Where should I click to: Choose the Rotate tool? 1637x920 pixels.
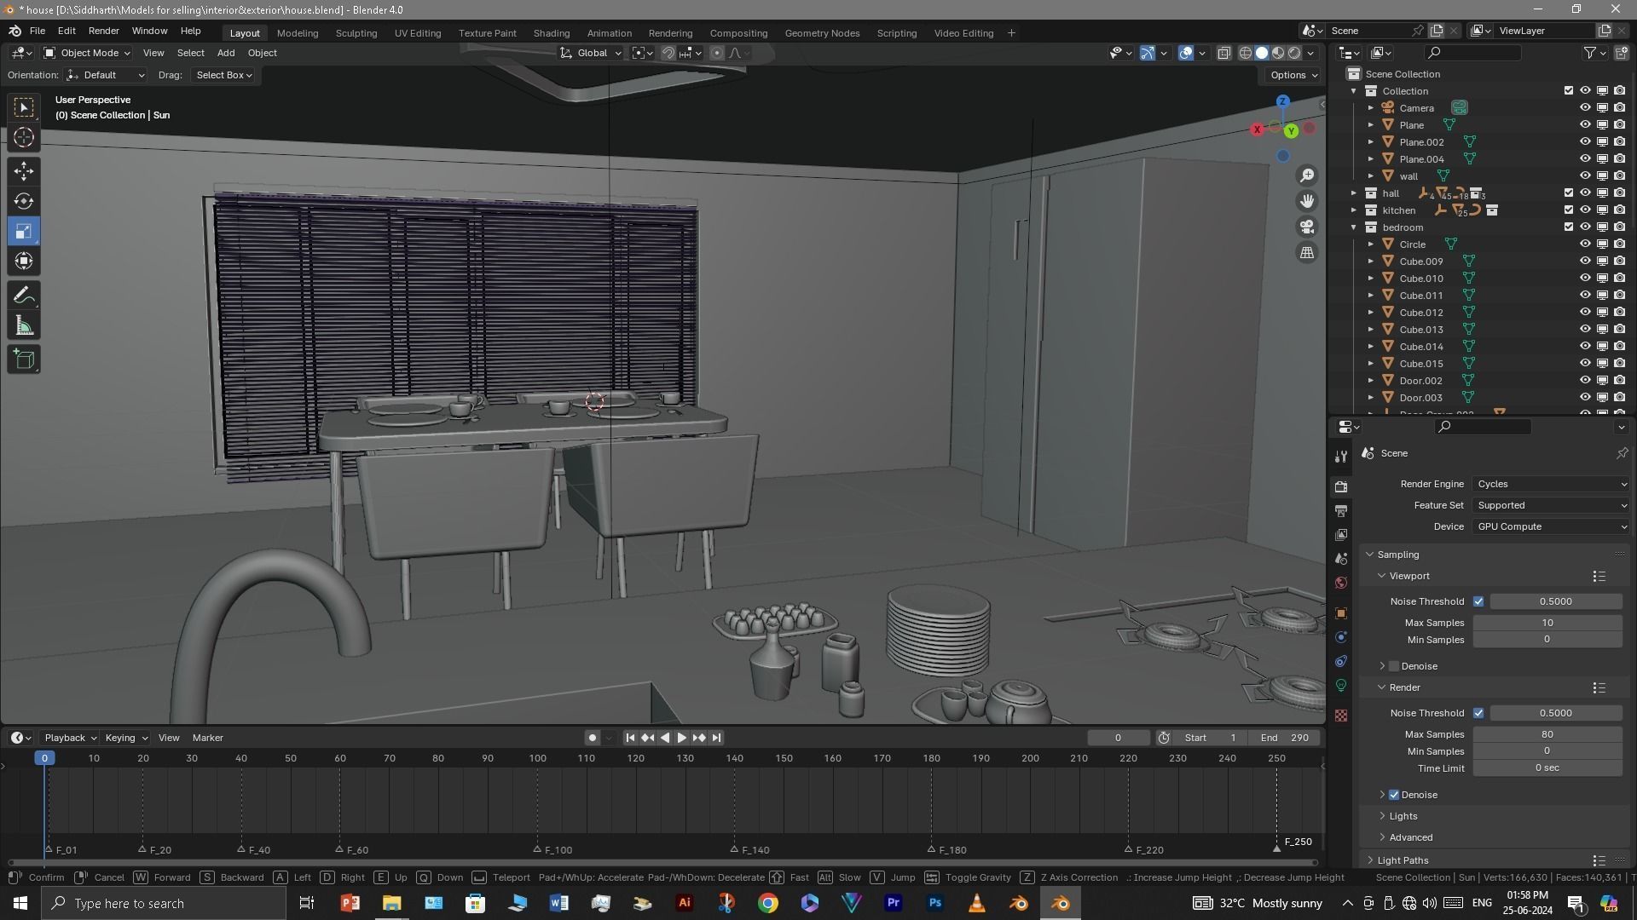[24, 201]
